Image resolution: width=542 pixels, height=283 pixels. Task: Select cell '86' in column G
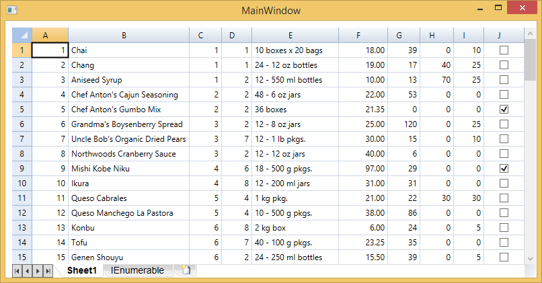tap(403, 213)
